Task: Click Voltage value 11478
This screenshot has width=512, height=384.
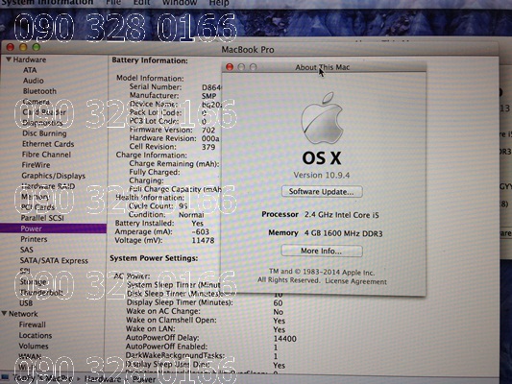Action: tap(203, 240)
